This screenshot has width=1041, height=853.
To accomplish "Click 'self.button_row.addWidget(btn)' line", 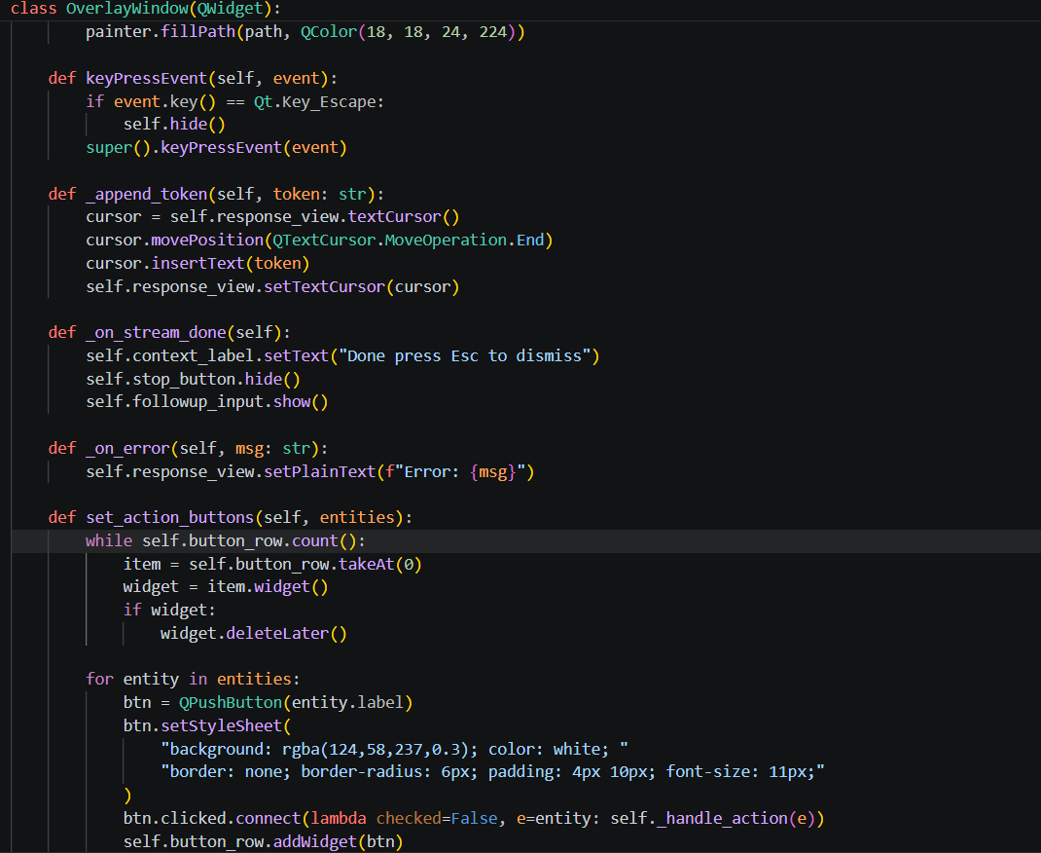I will 263,841.
